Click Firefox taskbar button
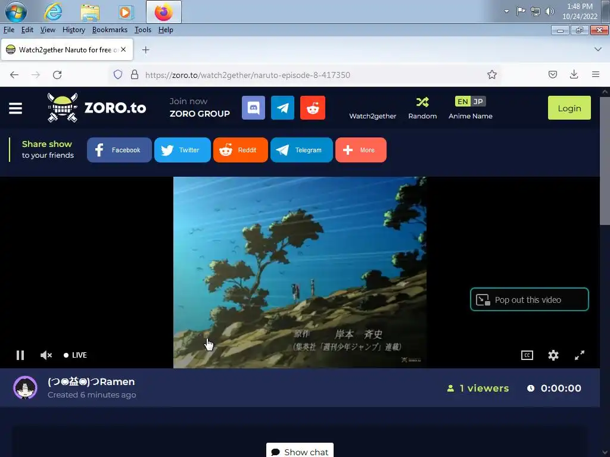This screenshot has width=610, height=457. tap(163, 12)
